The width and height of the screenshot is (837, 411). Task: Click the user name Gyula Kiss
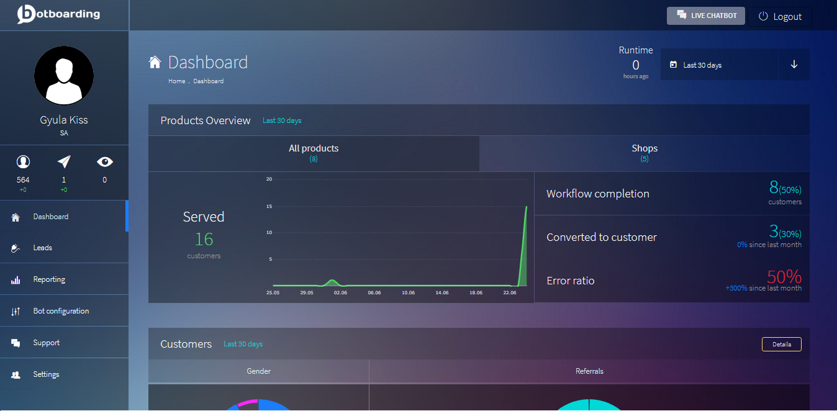pos(64,120)
